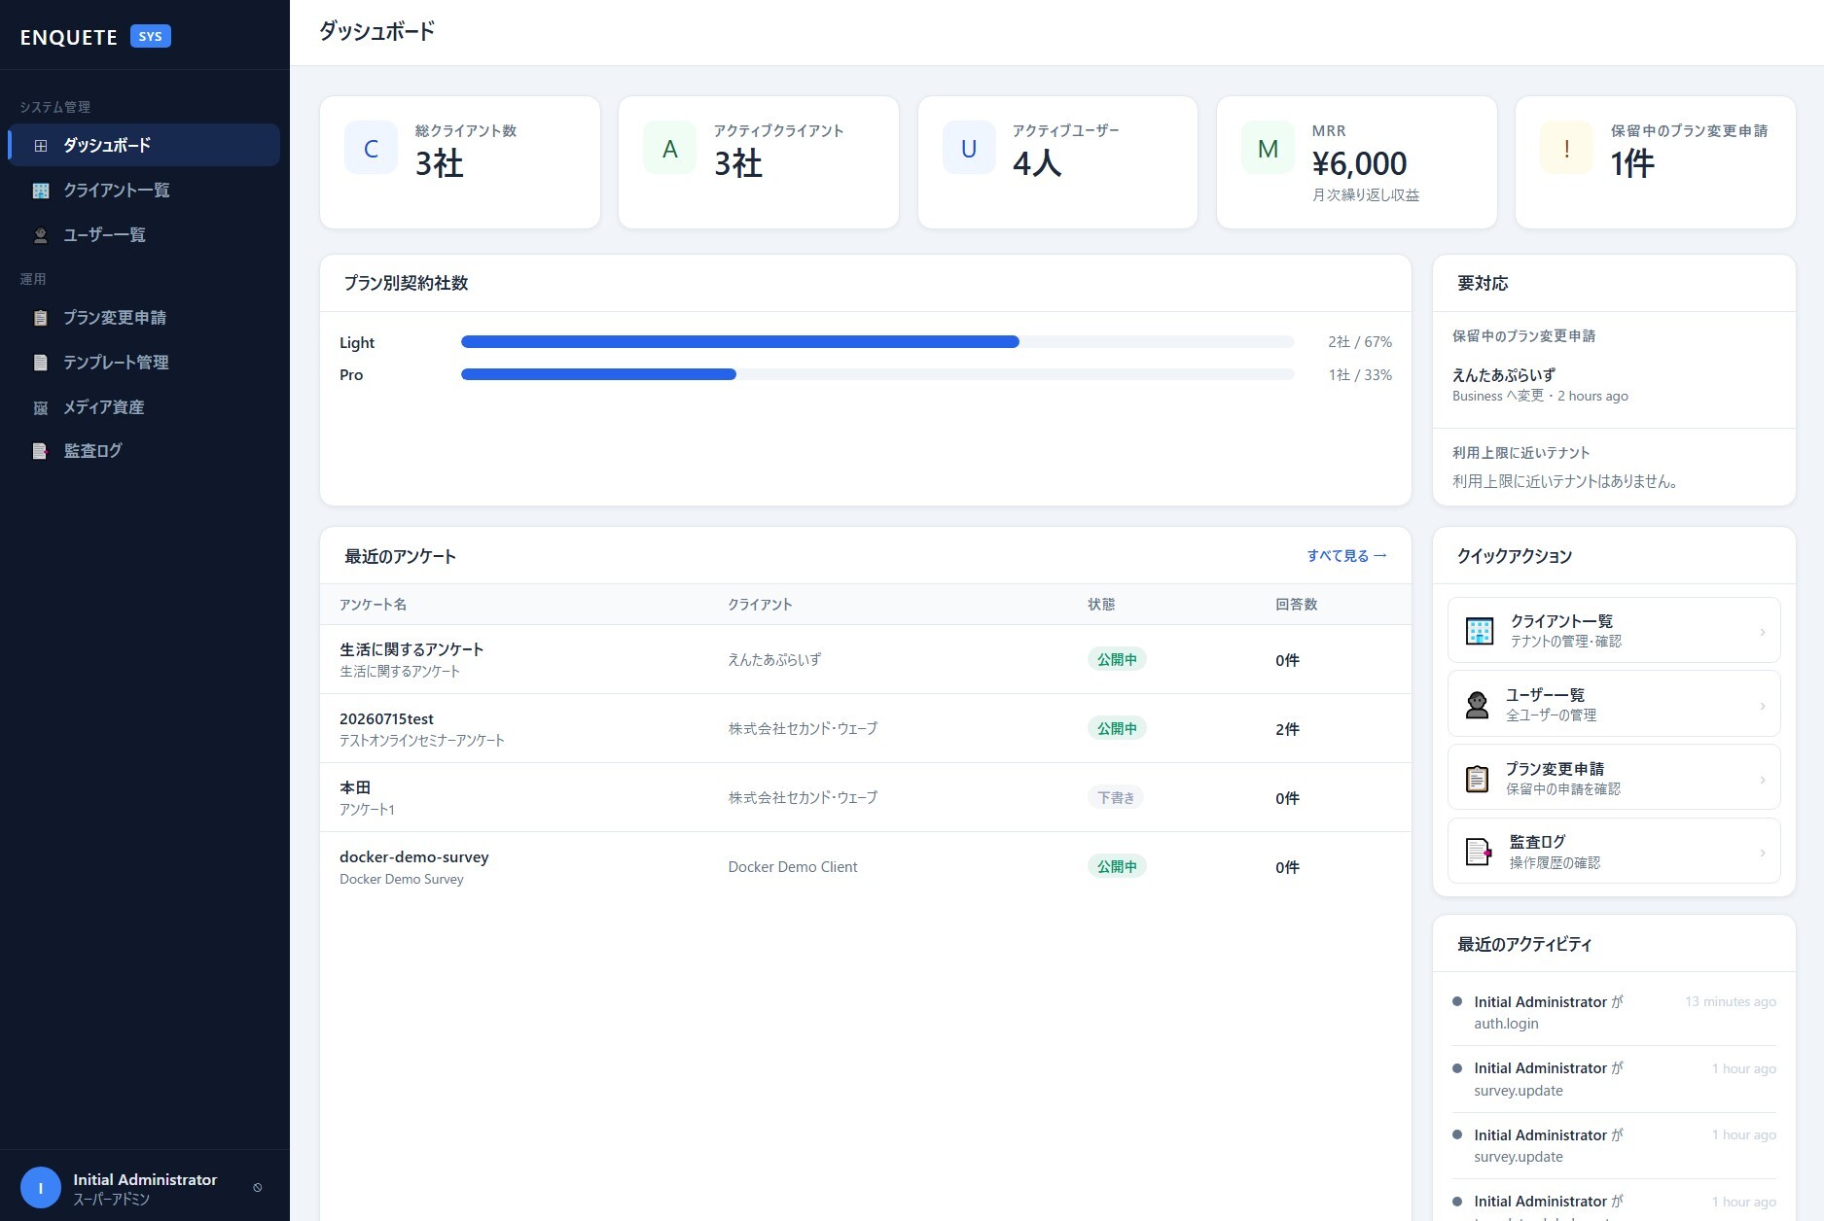Select the 20260715test survey row
The image size is (1824, 1221).
pyautogui.click(x=865, y=728)
